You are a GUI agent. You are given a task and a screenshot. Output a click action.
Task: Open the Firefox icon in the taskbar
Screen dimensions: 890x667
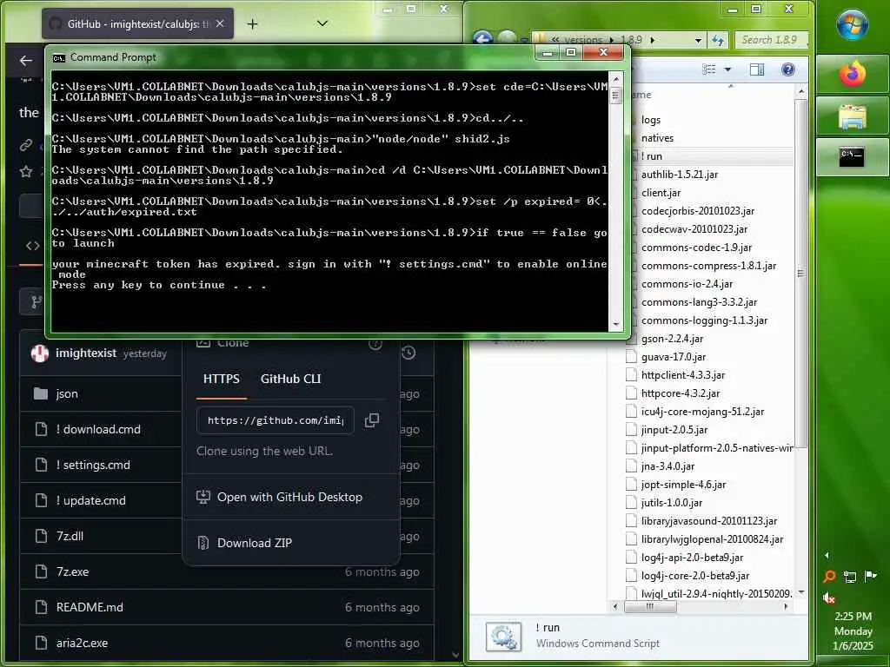click(x=853, y=75)
